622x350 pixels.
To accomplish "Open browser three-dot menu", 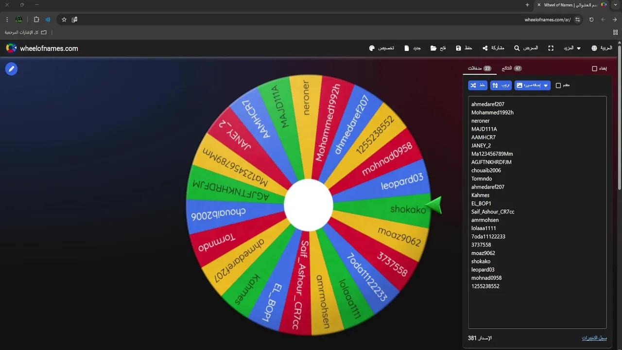I will 7,19.
